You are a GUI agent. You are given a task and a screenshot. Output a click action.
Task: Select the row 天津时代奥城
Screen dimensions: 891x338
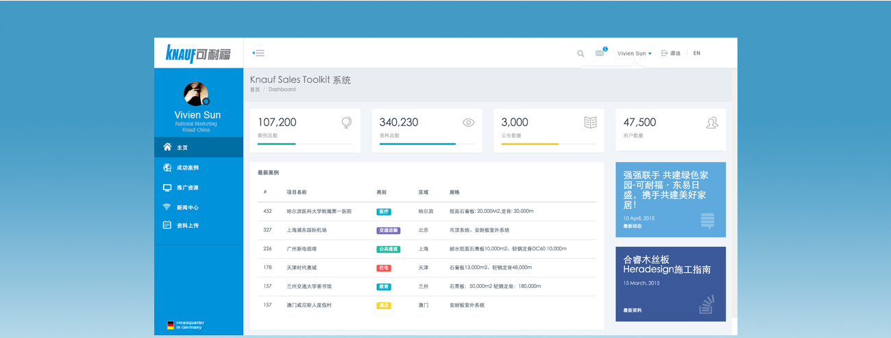point(427,268)
